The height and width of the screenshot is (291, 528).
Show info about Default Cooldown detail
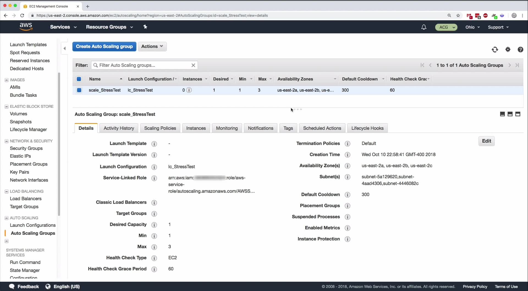348,195
